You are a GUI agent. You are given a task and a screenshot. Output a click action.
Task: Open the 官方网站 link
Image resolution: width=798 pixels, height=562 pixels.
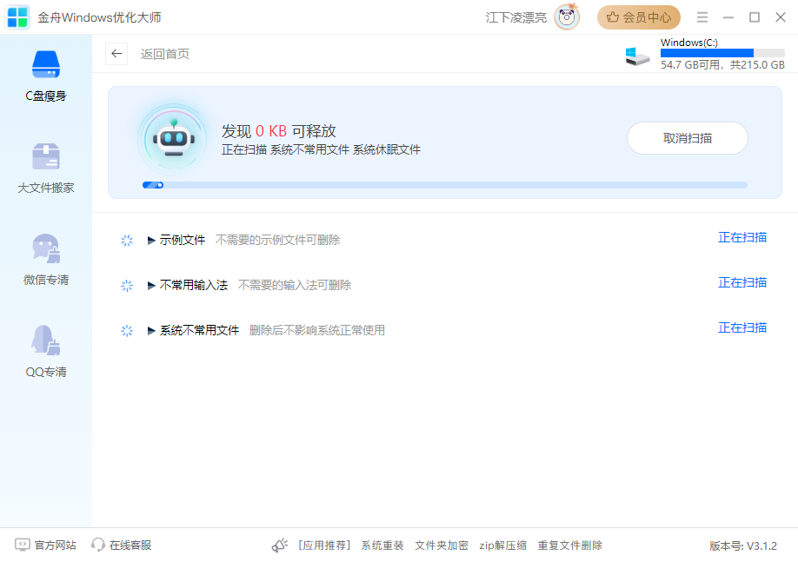click(56, 545)
